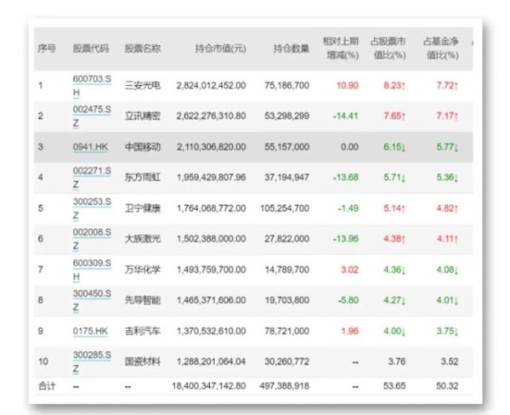
Task: Open the stock code link 300450.SZ
Action: 92,300
